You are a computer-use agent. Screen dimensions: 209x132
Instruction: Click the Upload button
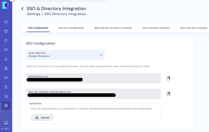point(42,117)
